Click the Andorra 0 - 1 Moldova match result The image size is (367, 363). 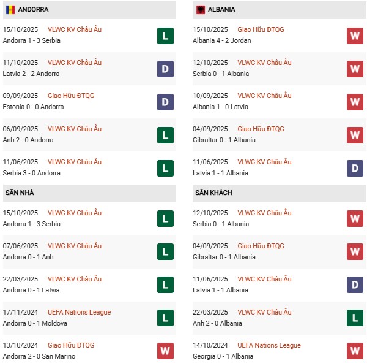(x=35, y=323)
